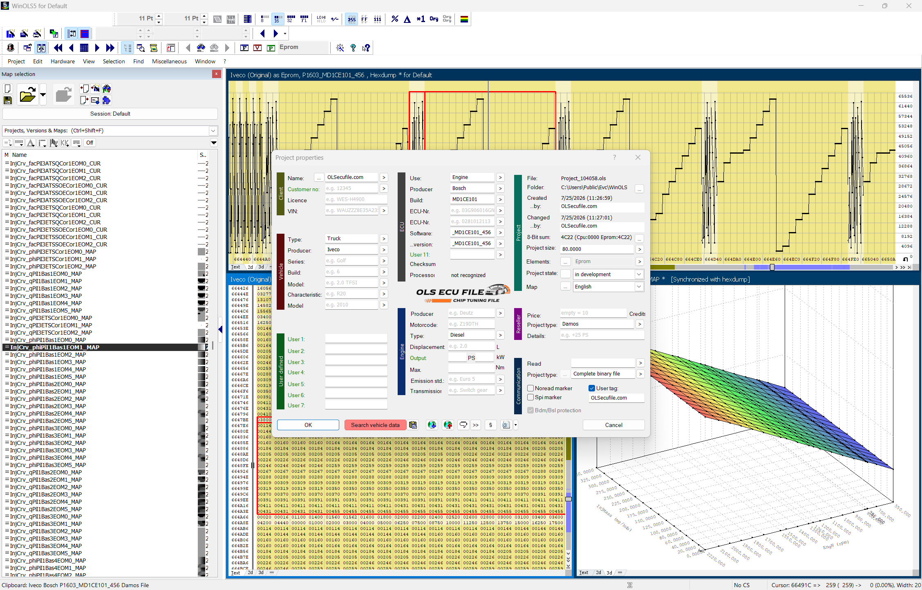Click the black F toolbar icon

tap(244, 48)
